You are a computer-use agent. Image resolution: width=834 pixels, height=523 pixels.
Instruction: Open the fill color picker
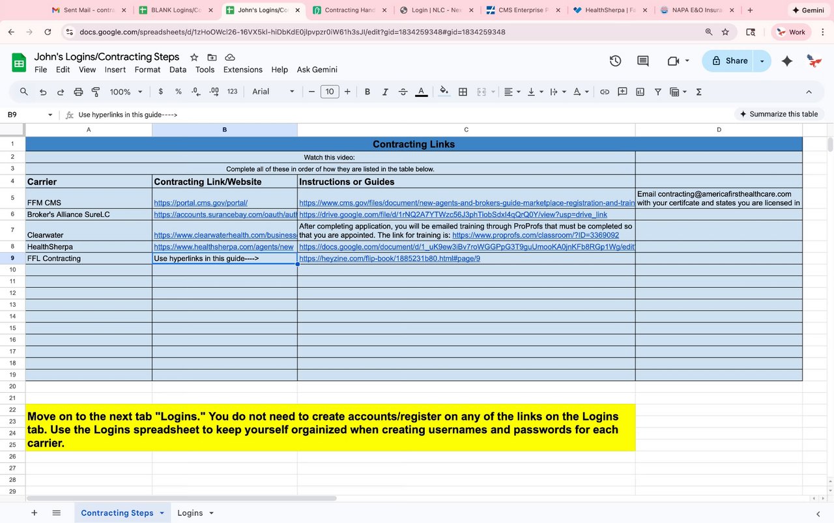[x=444, y=92]
